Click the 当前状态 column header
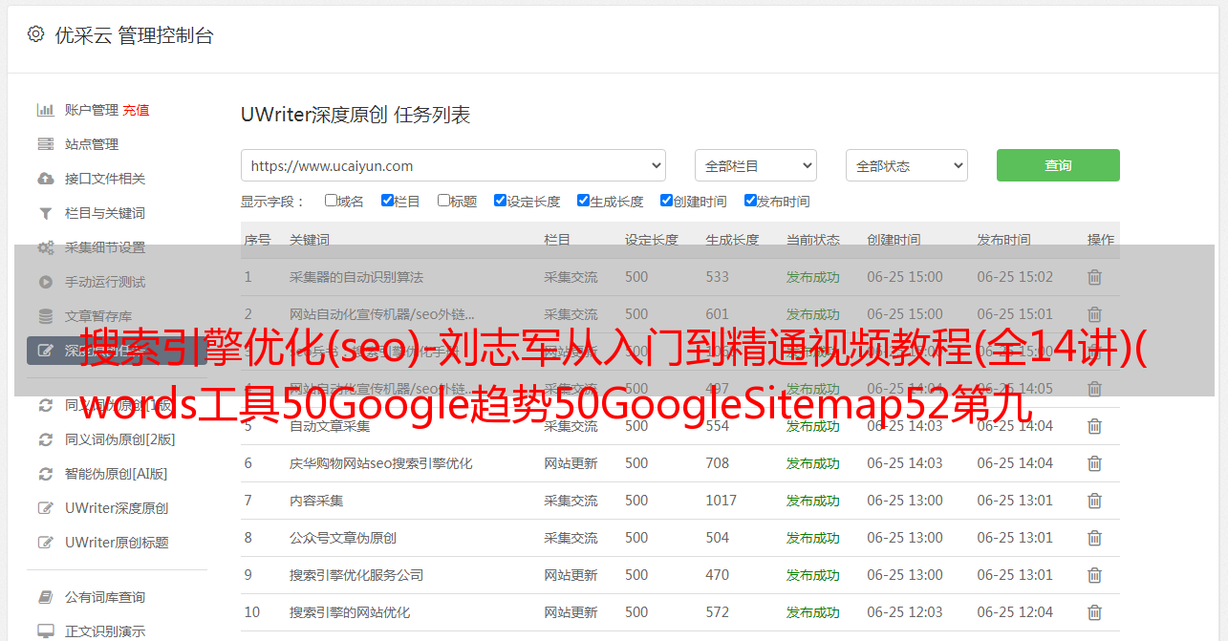This screenshot has height=641, width=1228. (813, 241)
